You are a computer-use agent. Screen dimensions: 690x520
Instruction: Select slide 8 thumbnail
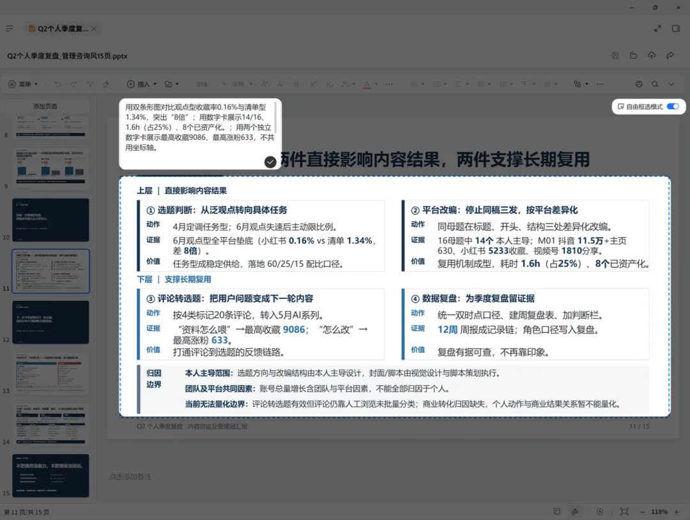point(50,128)
